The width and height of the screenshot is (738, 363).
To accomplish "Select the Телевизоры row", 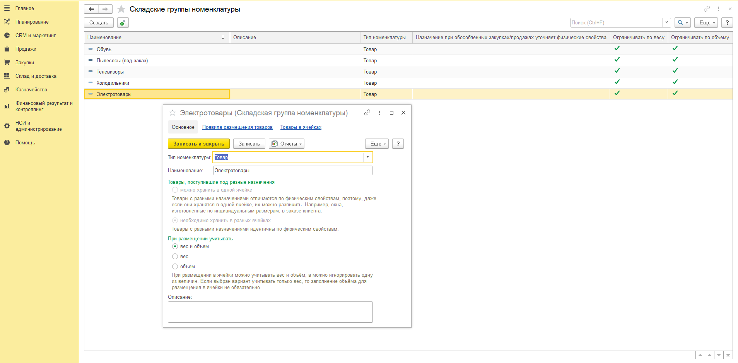I will [408, 72].
